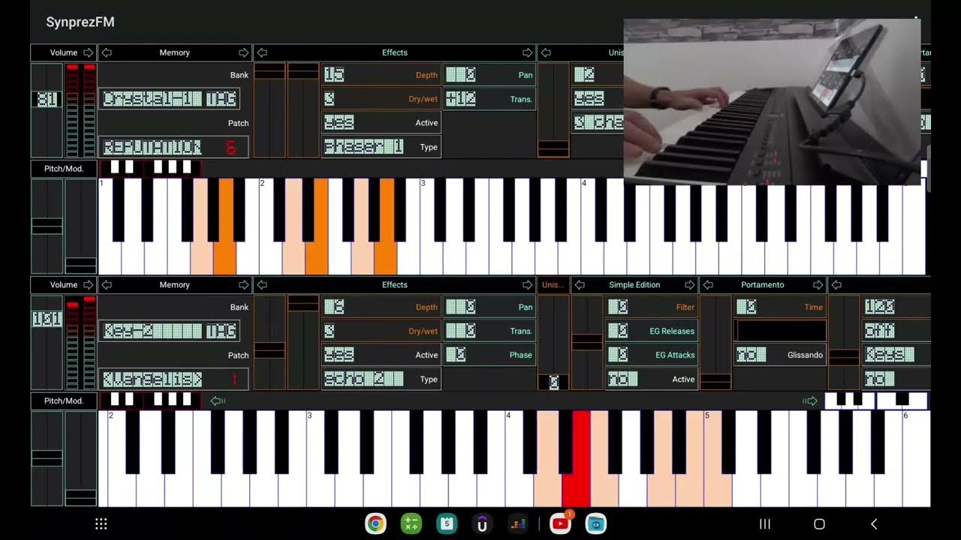961x540 pixels.
Task: Select the Simple Edition panel header
Action: click(634, 285)
